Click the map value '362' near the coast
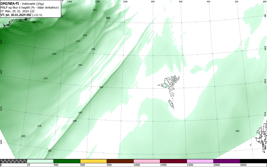This screenshot has height=167, width=267. point(21,21)
